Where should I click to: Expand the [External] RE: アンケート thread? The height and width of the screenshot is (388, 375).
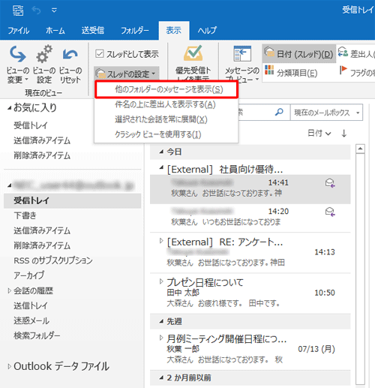[161, 241]
